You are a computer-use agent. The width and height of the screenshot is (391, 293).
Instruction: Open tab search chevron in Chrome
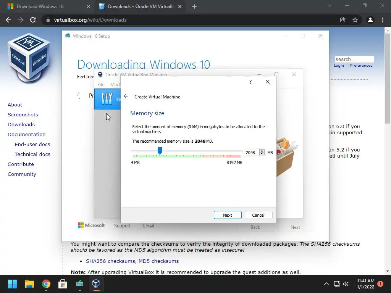[x=330, y=5]
